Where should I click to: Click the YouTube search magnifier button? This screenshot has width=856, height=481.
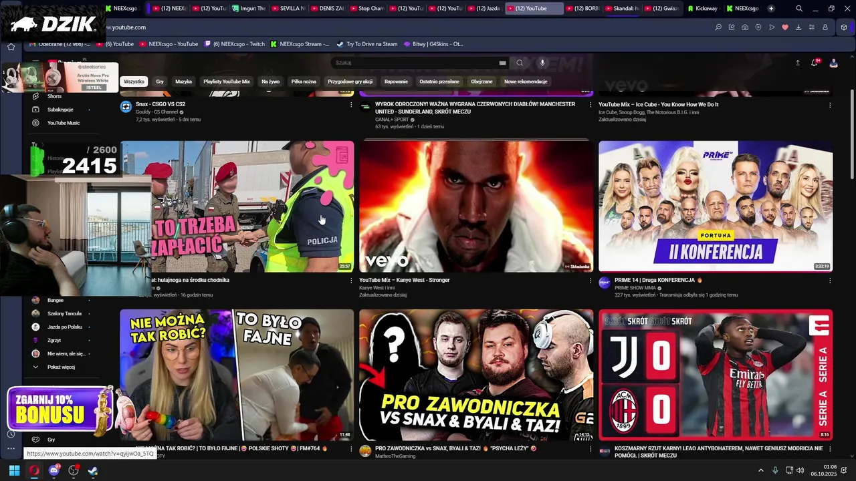[x=520, y=63]
